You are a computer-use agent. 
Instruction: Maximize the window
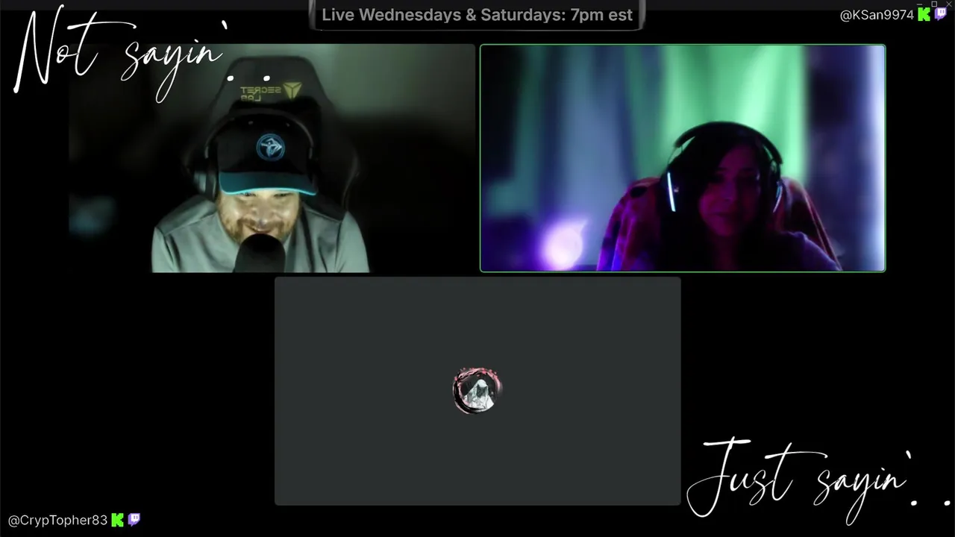coord(934,4)
